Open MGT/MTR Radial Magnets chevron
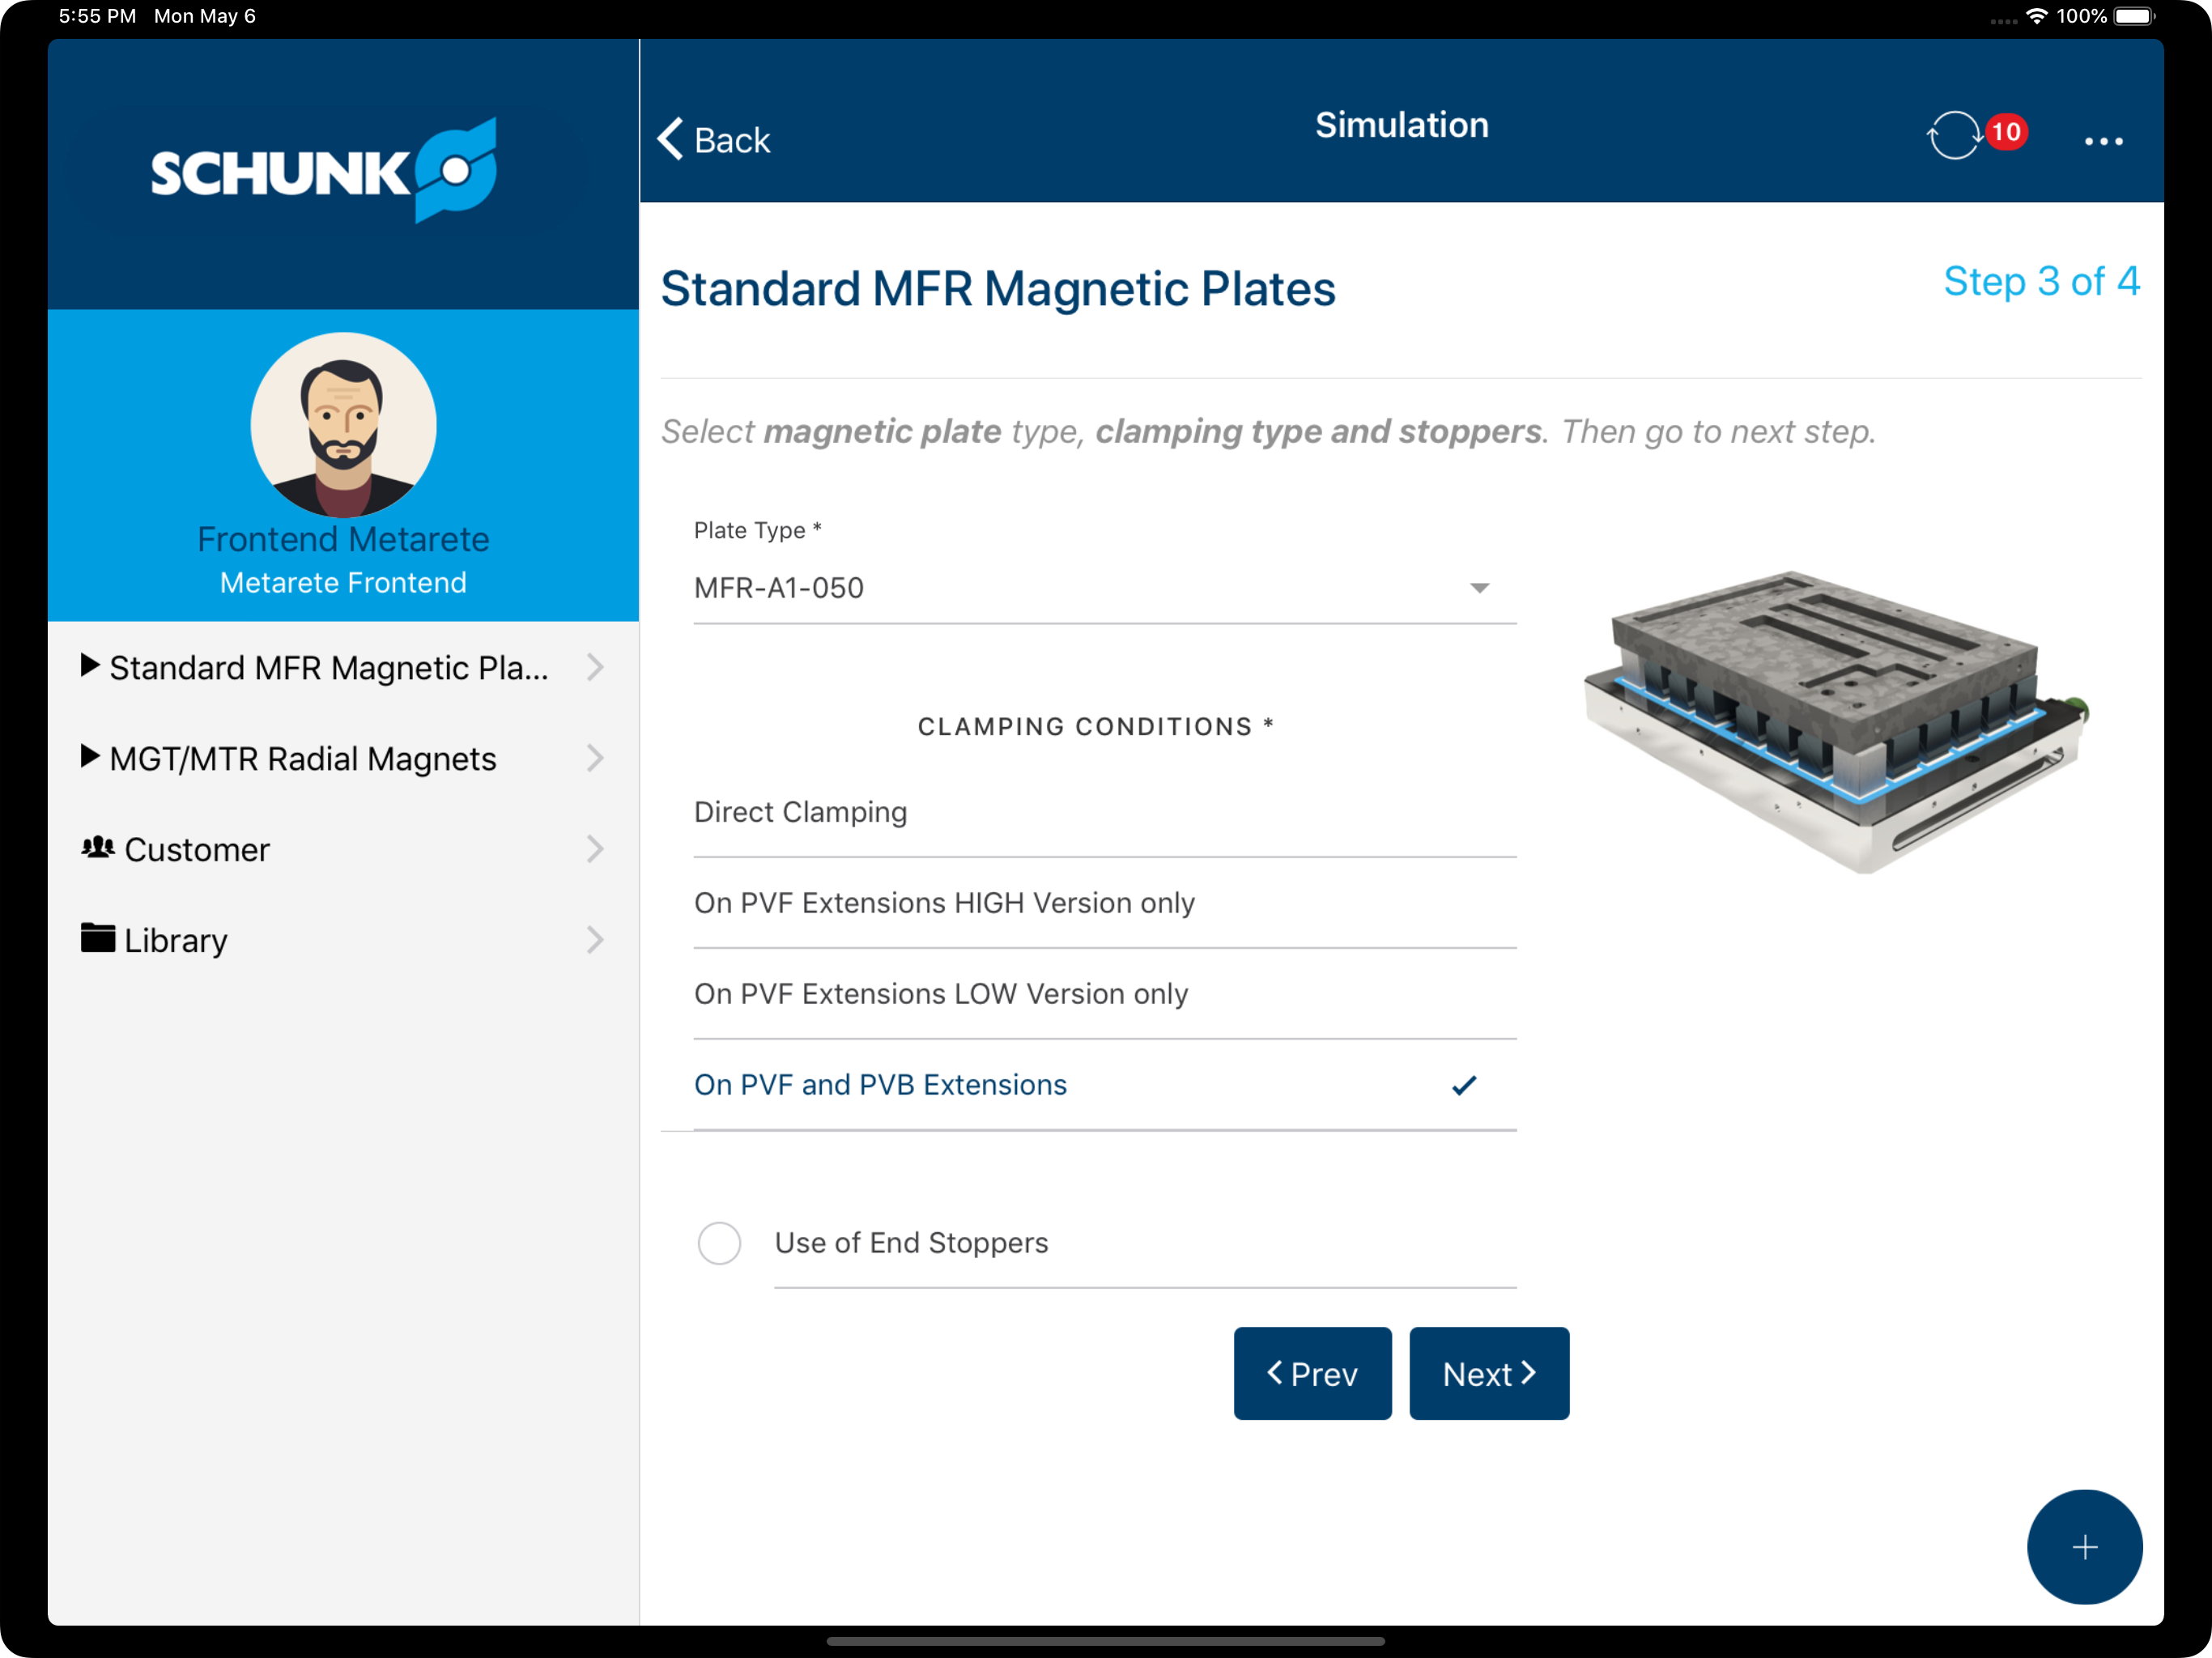Image resolution: width=2212 pixels, height=1658 pixels. click(x=595, y=758)
